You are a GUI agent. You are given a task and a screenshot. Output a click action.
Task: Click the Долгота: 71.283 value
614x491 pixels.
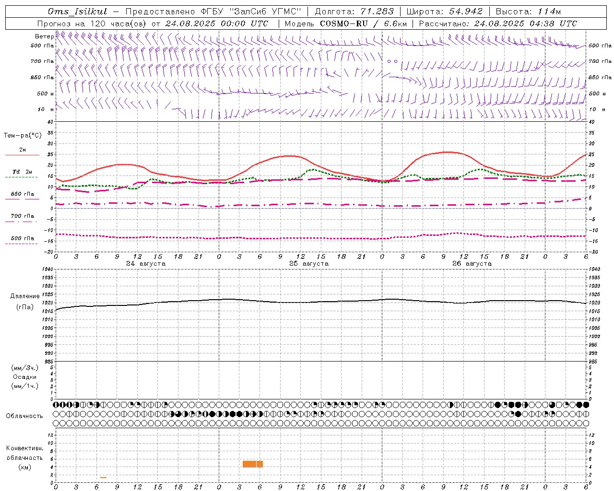[x=354, y=12]
